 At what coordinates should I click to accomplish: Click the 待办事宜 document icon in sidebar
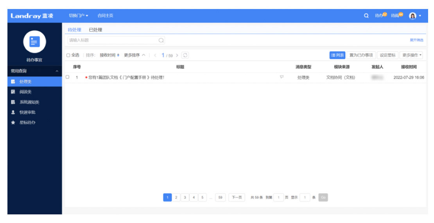pyautogui.click(x=34, y=41)
